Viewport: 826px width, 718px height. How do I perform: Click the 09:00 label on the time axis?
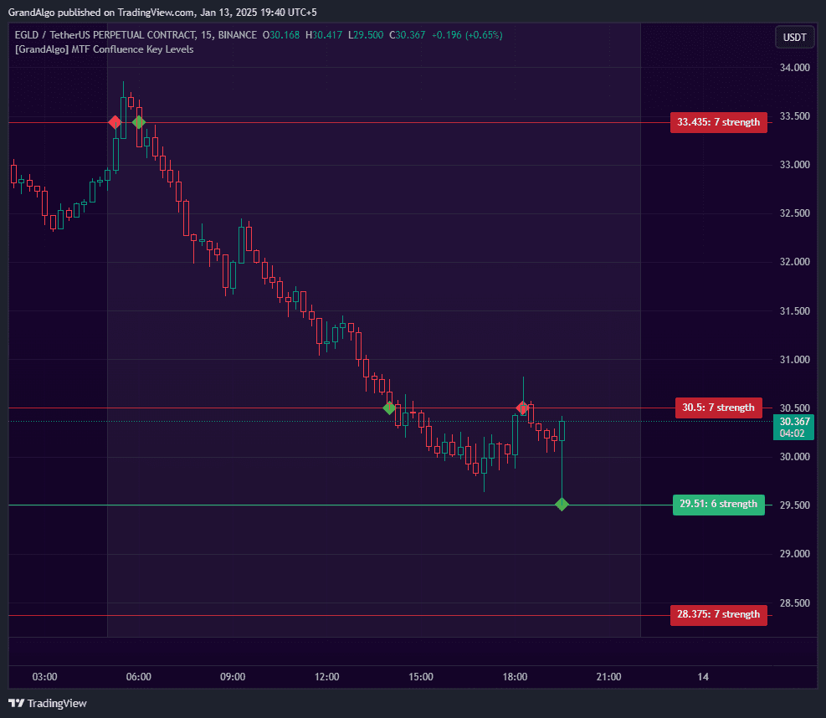pyautogui.click(x=233, y=677)
